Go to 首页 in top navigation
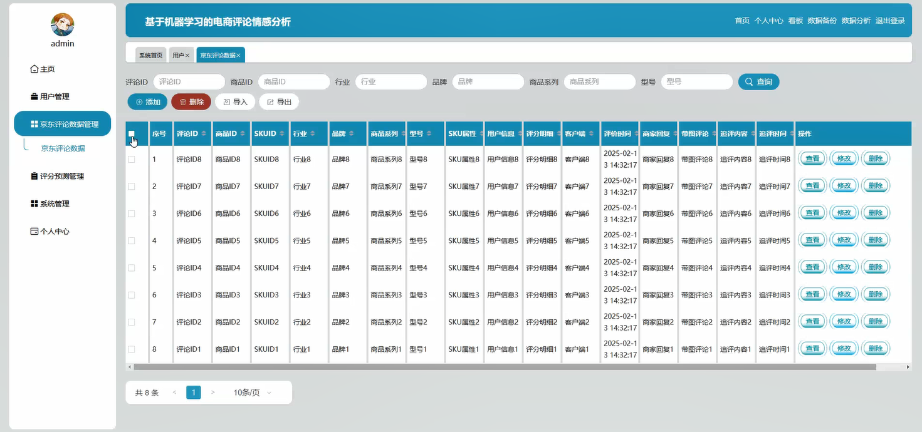Viewport: 922px width, 432px height. pyautogui.click(x=742, y=21)
